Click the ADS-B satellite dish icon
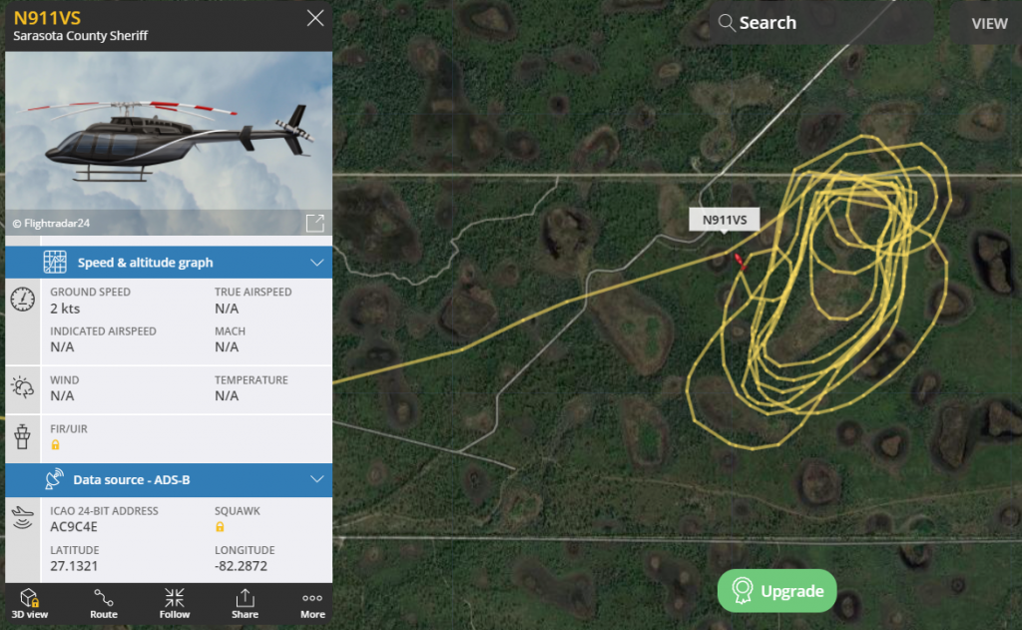 pos(54,478)
